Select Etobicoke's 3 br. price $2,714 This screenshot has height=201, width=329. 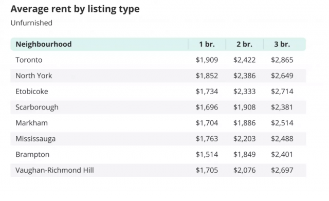[x=282, y=92]
